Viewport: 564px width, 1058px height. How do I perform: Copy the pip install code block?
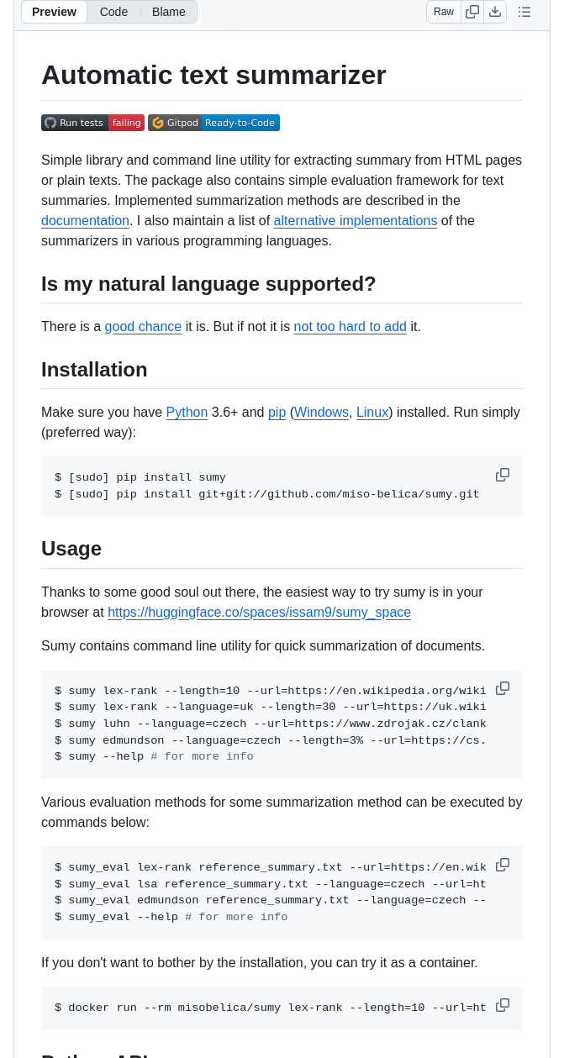point(503,475)
